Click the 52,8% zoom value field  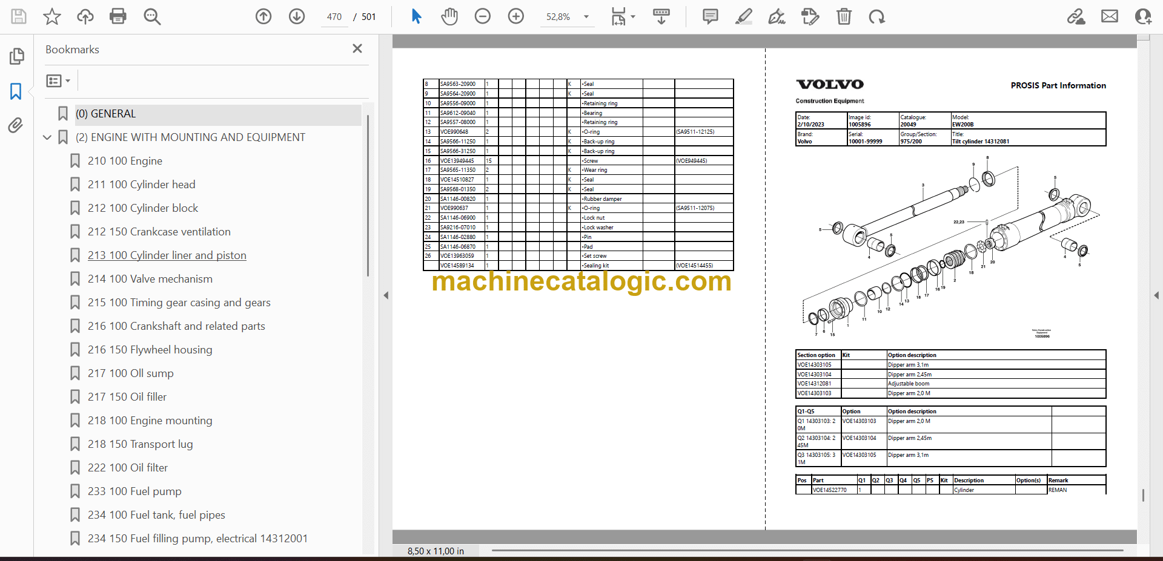point(558,17)
